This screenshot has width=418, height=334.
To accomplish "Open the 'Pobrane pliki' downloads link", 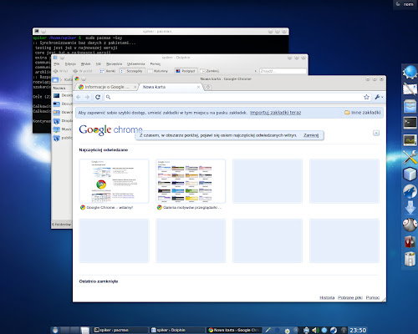I will coord(350,297).
